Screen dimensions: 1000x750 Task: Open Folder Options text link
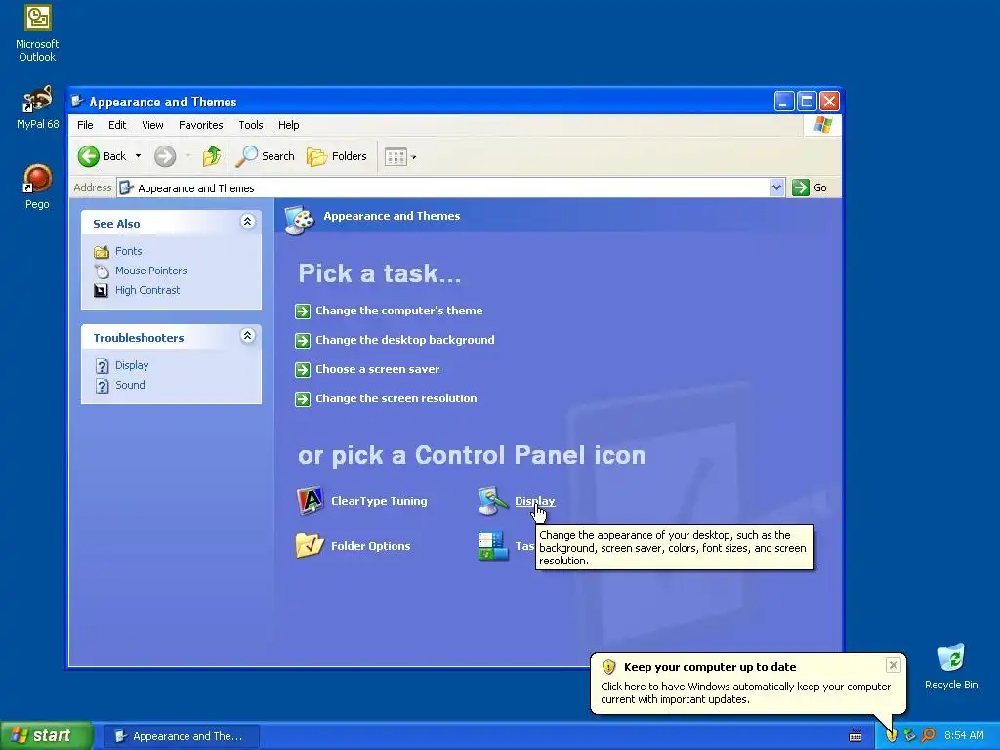[x=370, y=546]
